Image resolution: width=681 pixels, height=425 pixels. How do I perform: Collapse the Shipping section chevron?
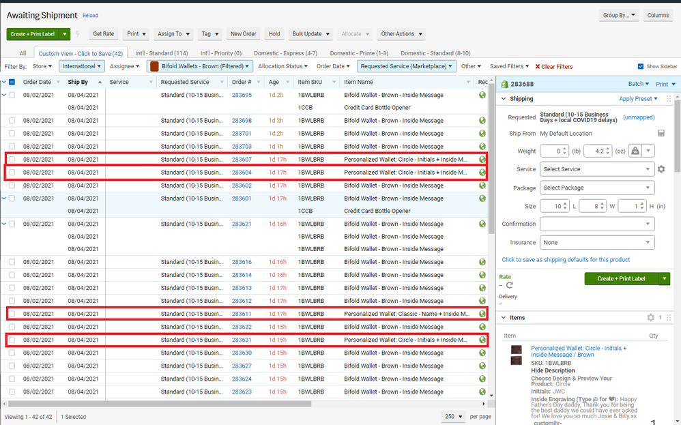pyautogui.click(x=504, y=99)
